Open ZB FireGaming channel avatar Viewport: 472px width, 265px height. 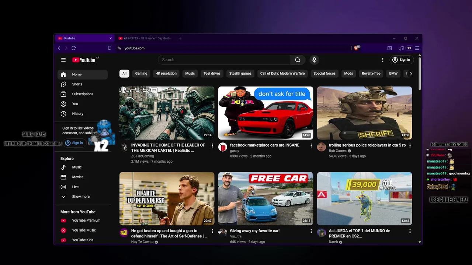124,147
